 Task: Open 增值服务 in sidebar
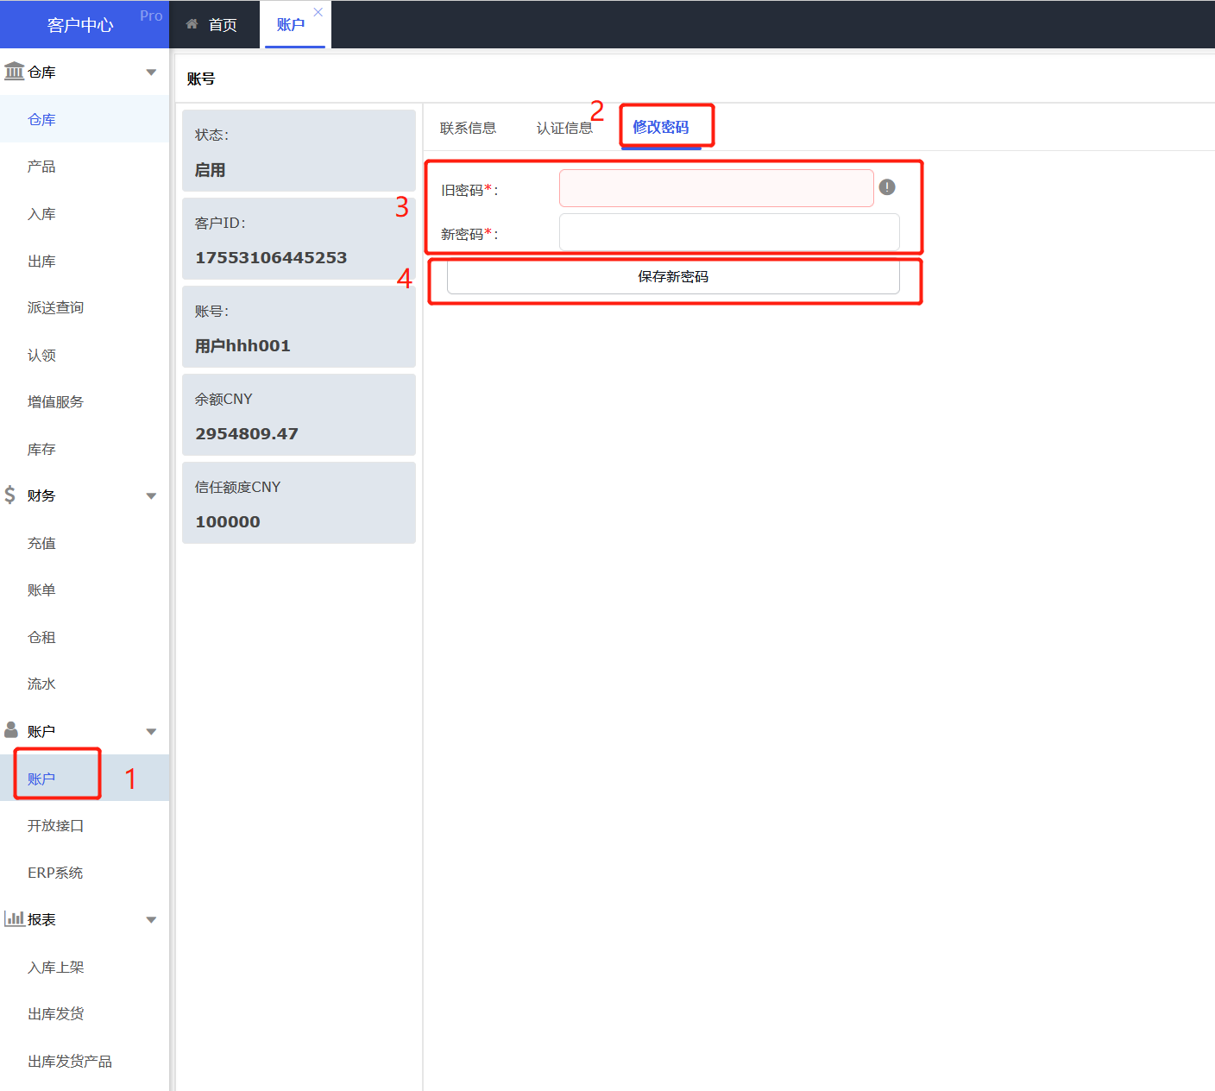click(85, 401)
